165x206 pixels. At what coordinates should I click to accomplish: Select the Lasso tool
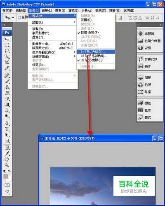point(7,51)
